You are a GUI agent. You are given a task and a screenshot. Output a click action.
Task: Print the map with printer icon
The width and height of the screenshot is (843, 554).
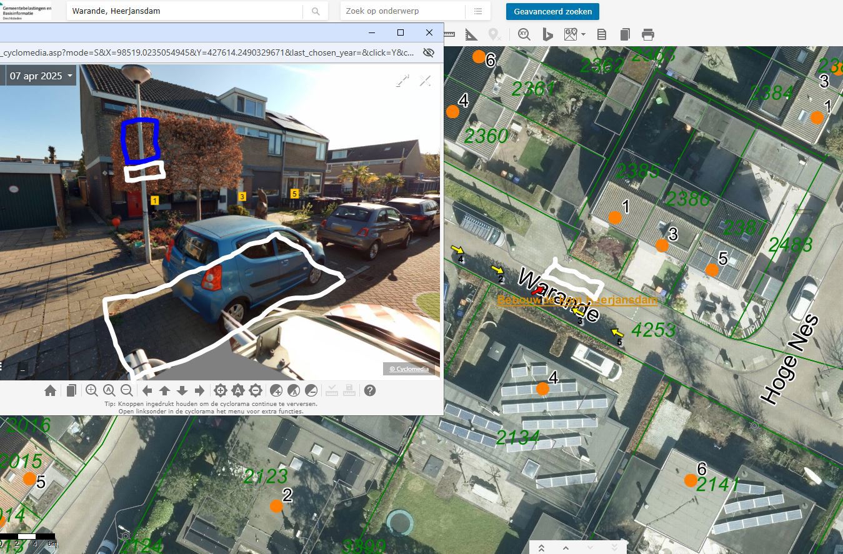pos(648,35)
